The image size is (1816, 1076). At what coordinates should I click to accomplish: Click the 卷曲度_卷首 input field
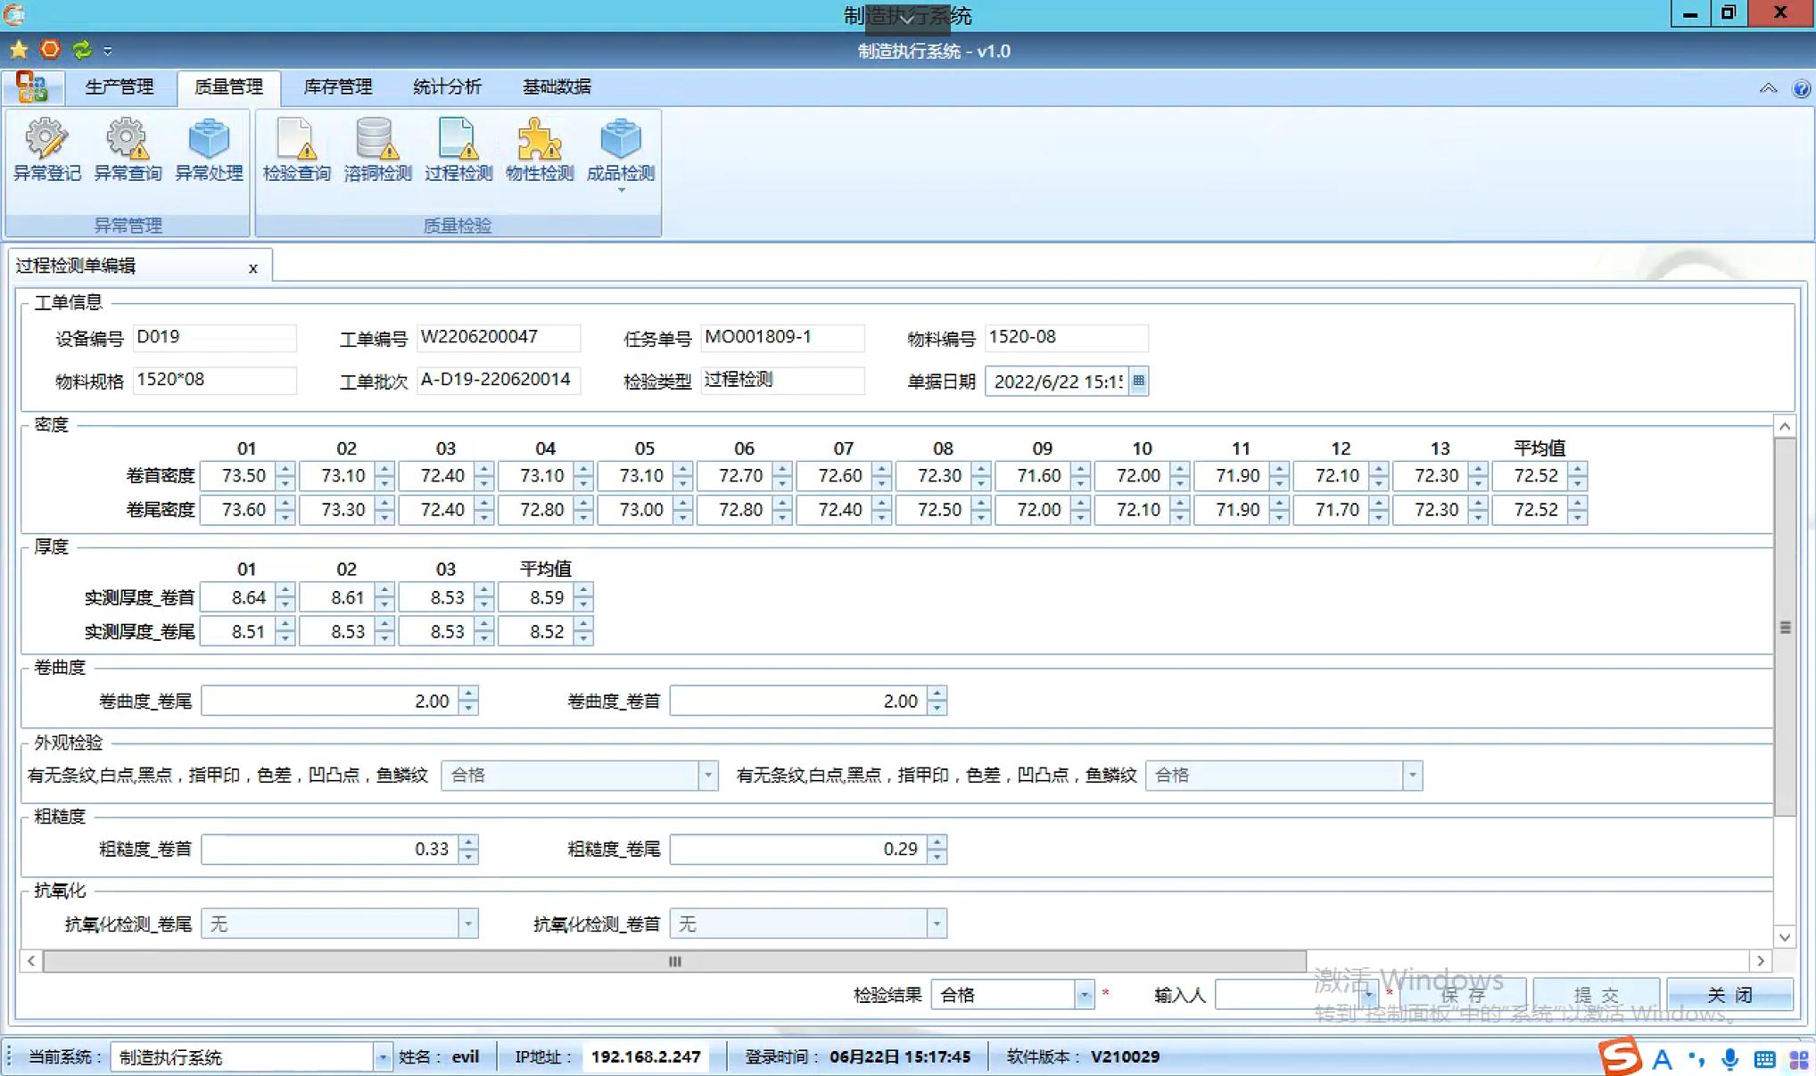click(797, 702)
